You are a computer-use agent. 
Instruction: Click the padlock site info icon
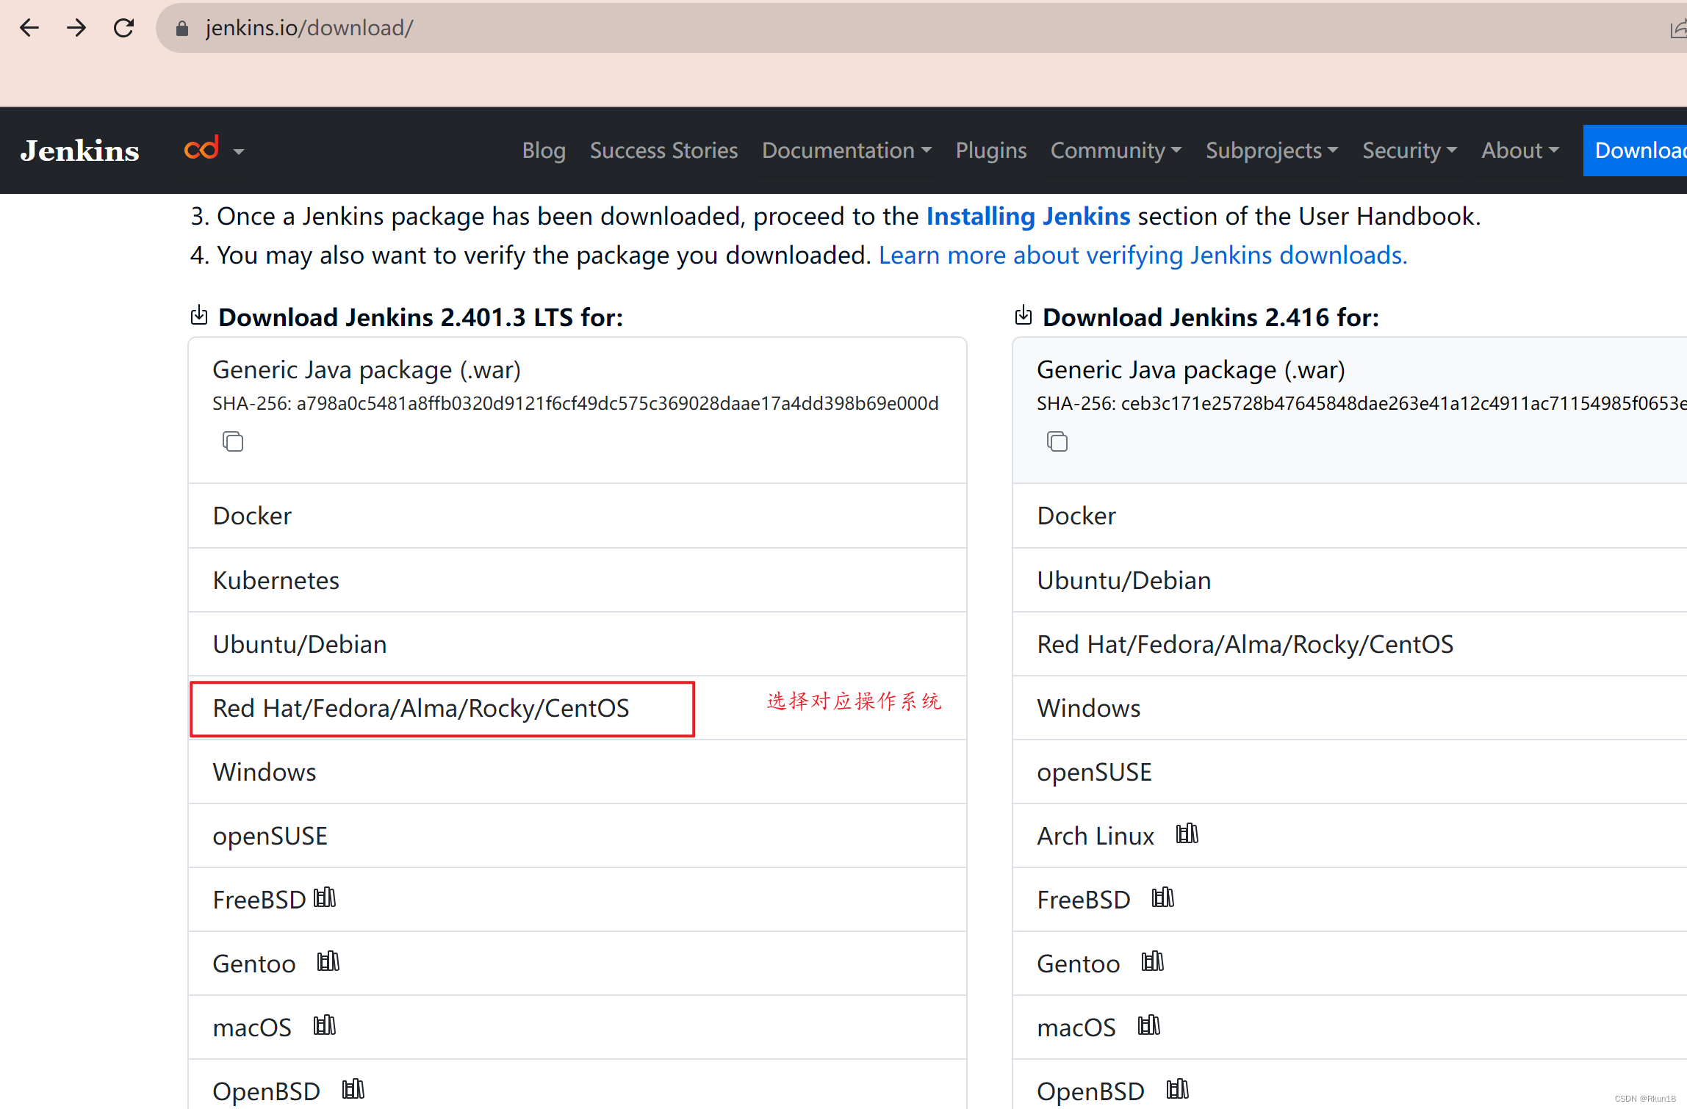tap(182, 28)
